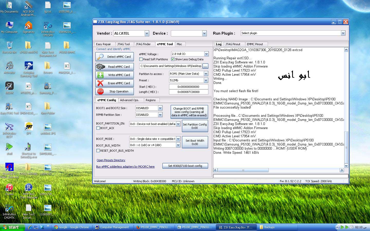Open Samsung_P... desktop tool icon
This screenshot has height=231, width=370.
[48, 88]
